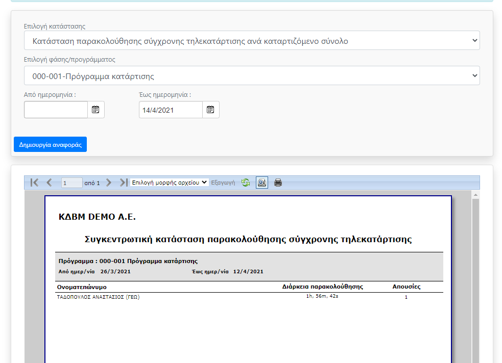Click the report viewer vertical scrollbar
This screenshot has width=502, height=363.
(475, 280)
